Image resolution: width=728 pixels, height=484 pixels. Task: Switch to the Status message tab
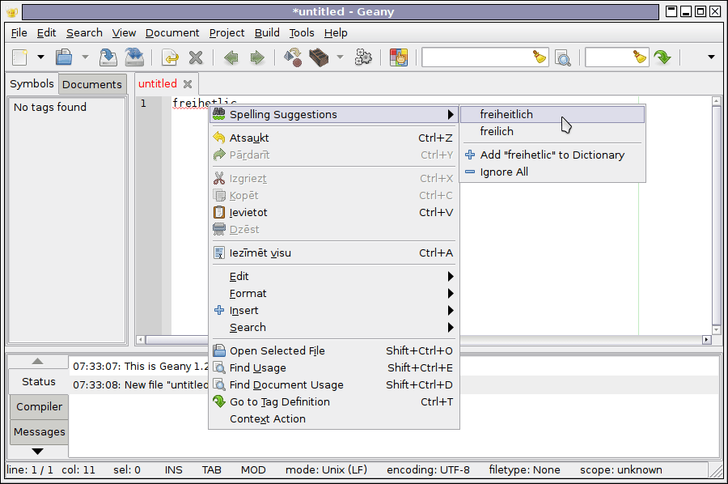point(39,382)
